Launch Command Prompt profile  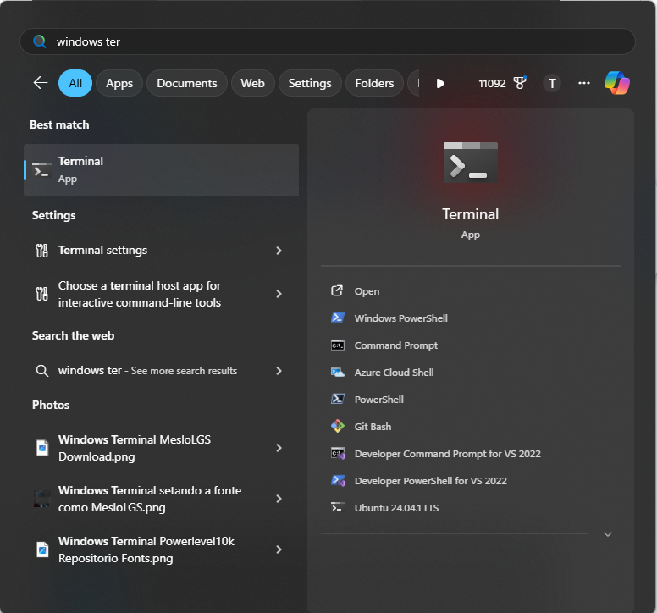(471, 345)
